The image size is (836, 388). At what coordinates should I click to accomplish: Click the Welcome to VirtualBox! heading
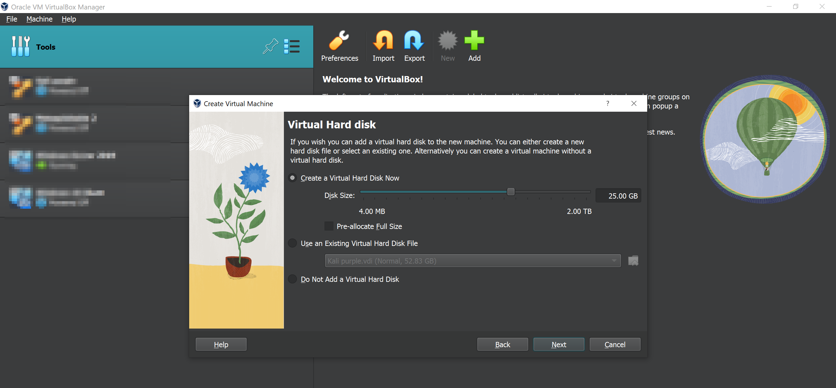pos(372,79)
